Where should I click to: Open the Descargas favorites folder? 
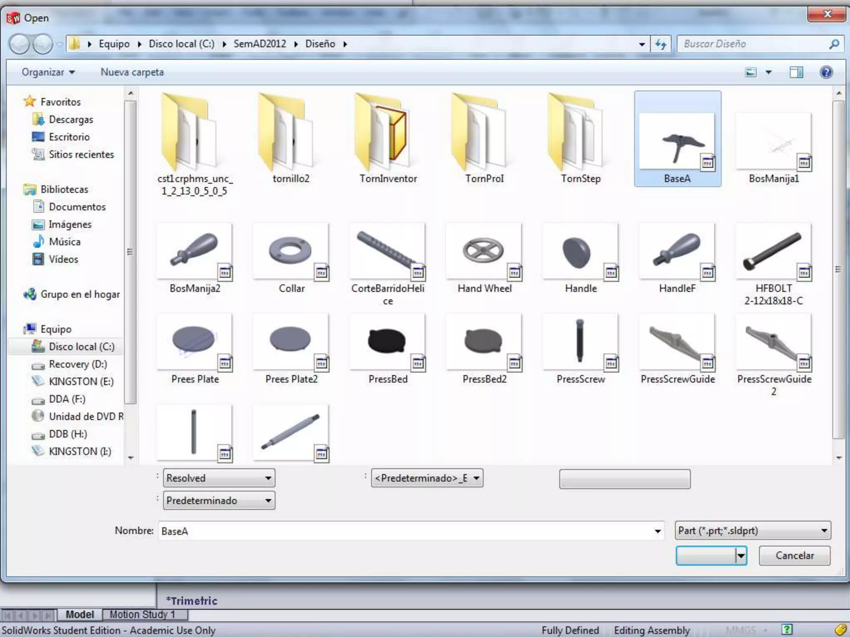pyautogui.click(x=71, y=119)
